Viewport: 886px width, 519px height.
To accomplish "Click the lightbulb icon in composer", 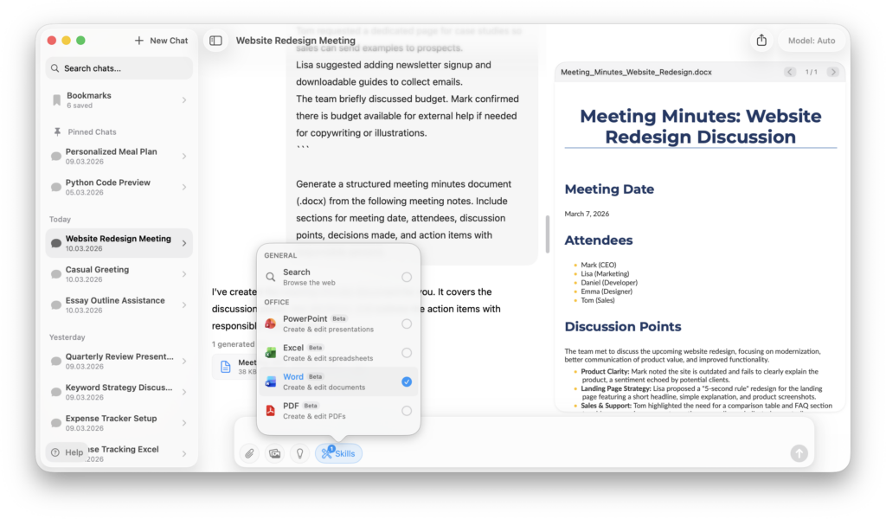I will [x=299, y=453].
